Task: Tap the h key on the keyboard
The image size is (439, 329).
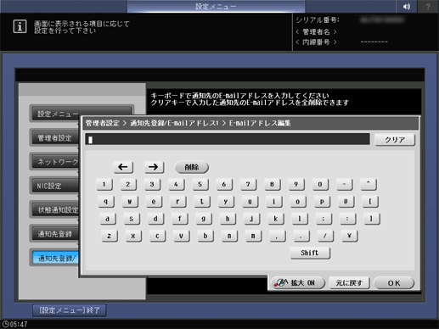Action: tap(228, 219)
